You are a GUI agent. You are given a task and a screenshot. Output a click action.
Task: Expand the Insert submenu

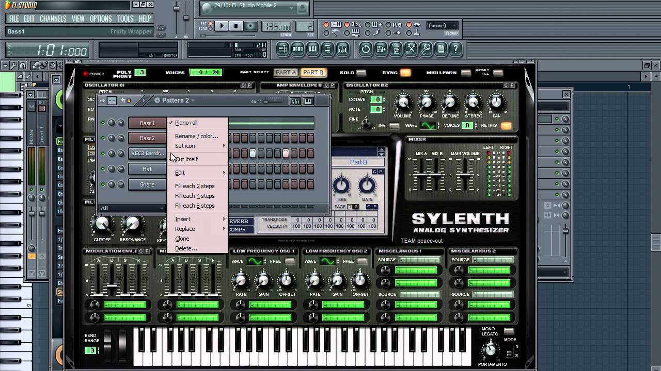pos(197,219)
